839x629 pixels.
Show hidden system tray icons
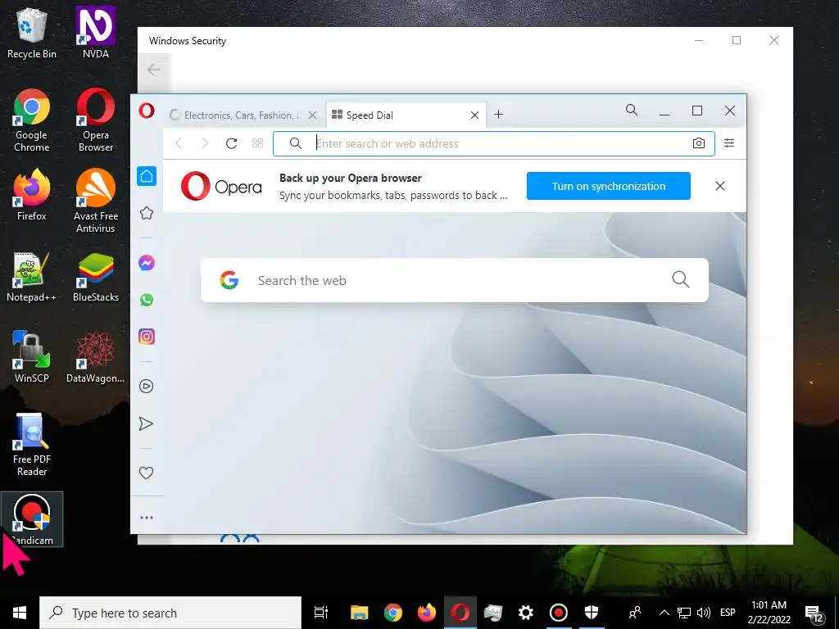(x=664, y=613)
